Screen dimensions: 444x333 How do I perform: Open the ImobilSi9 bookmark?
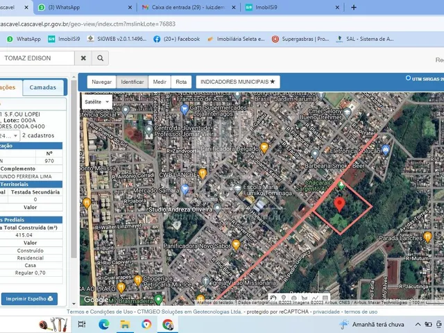tap(64, 39)
